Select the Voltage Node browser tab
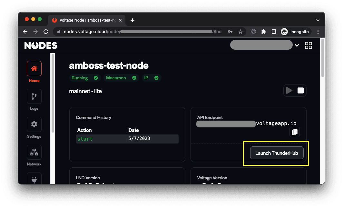Screen dimensions: 343x208 87,20
